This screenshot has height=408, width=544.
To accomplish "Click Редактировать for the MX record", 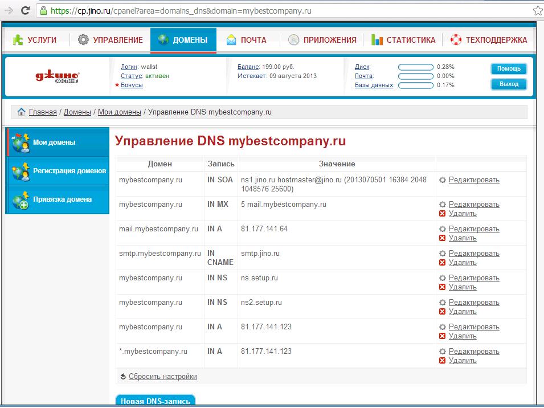I will (474, 205).
